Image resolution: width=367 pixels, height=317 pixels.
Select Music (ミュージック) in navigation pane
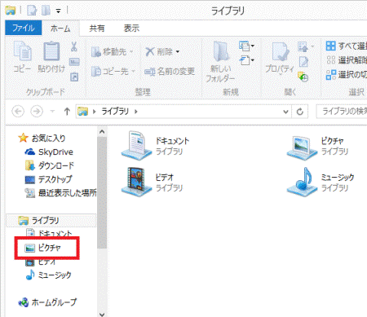coord(48,275)
